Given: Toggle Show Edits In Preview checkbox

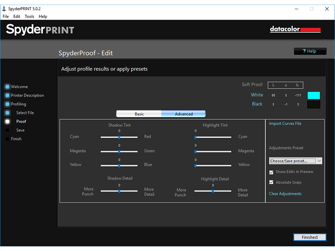Looking at the screenshot, I should click(x=271, y=172).
